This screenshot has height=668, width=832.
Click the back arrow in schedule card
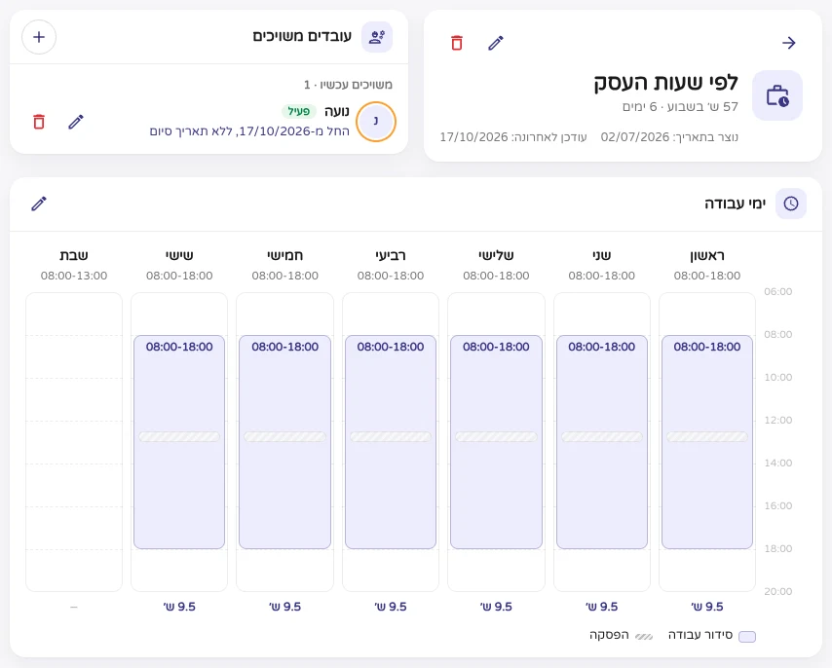tap(789, 43)
